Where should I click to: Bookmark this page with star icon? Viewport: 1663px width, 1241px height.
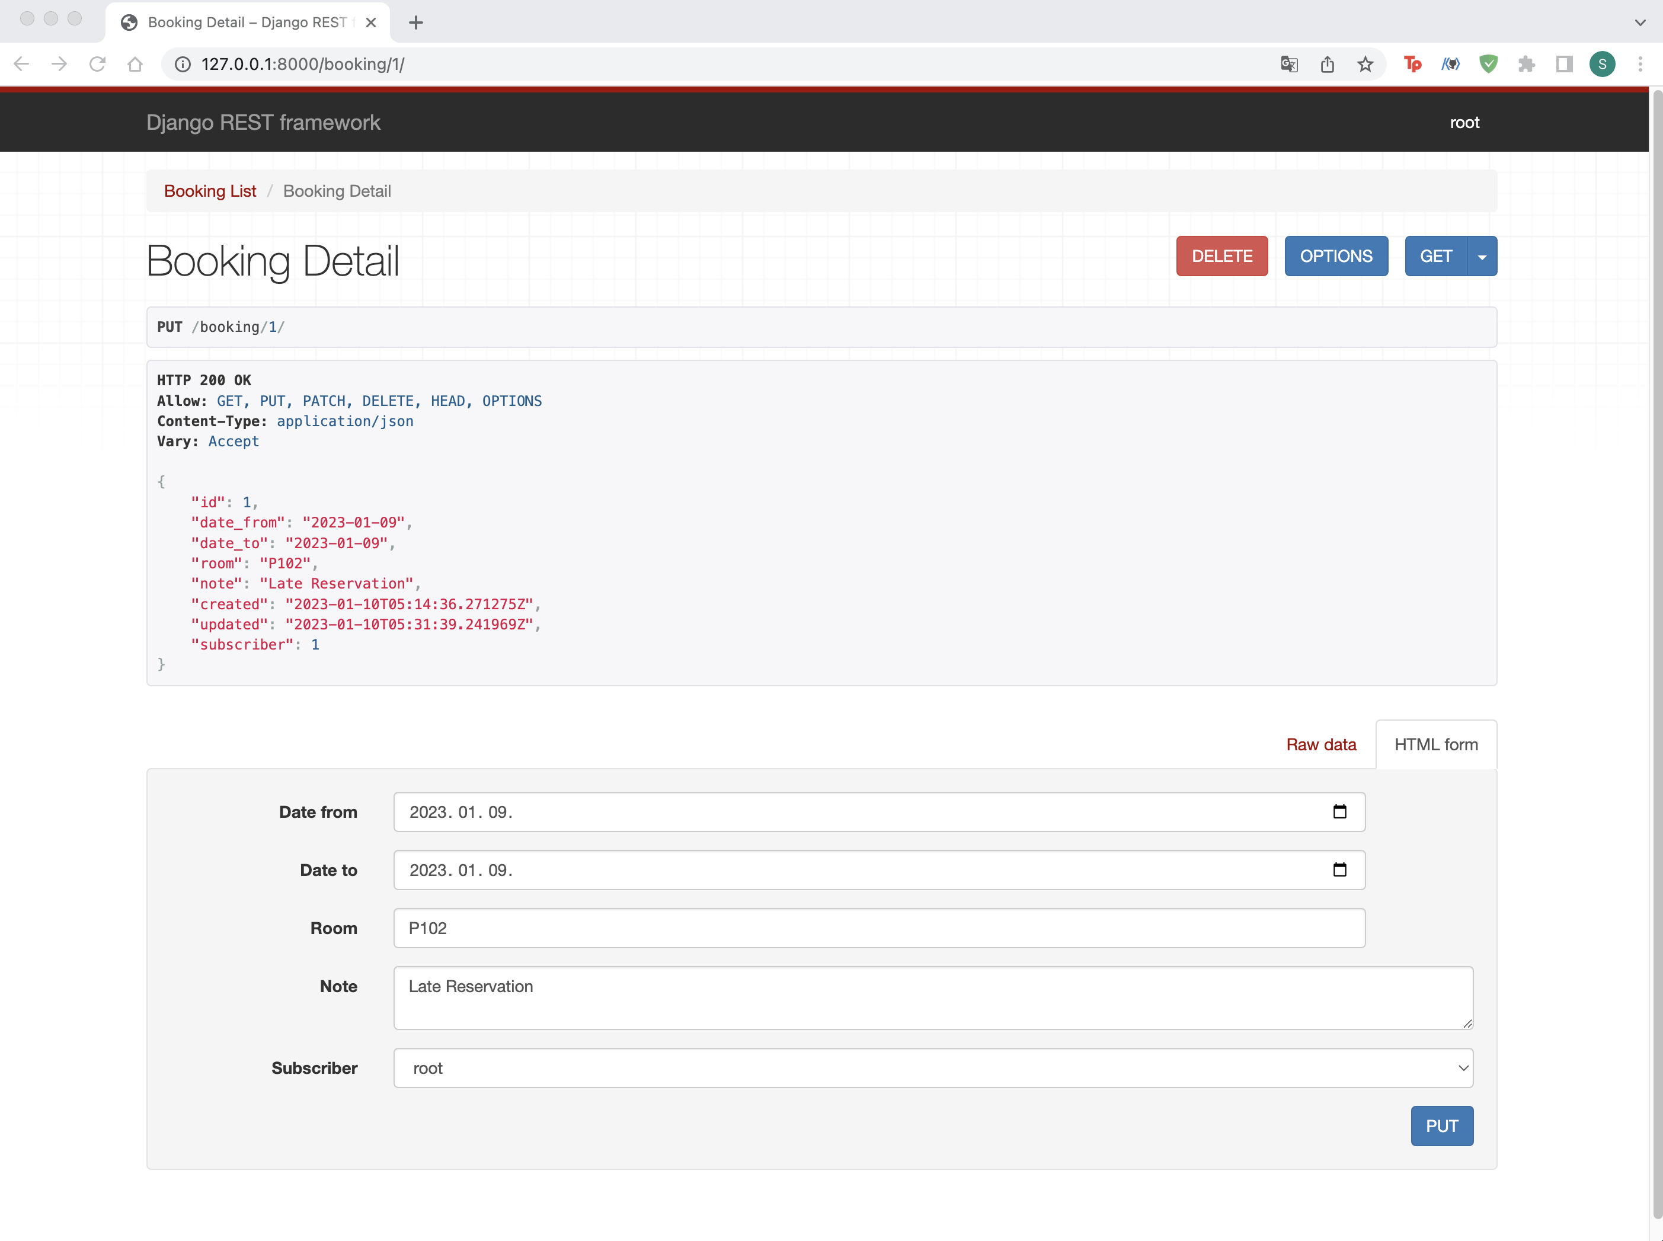(x=1365, y=65)
